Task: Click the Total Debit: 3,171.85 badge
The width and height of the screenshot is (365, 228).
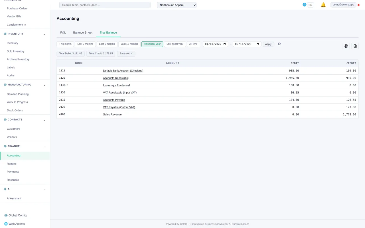Action: click(x=70, y=54)
